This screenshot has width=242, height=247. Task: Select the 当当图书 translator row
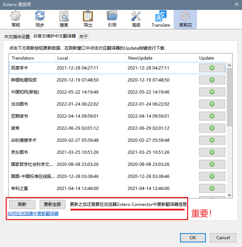pos(118,104)
